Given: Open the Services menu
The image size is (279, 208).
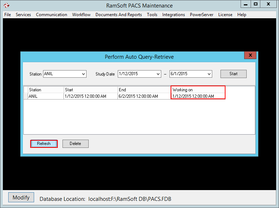Looking at the screenshot, I should click(x=23, y=15).
